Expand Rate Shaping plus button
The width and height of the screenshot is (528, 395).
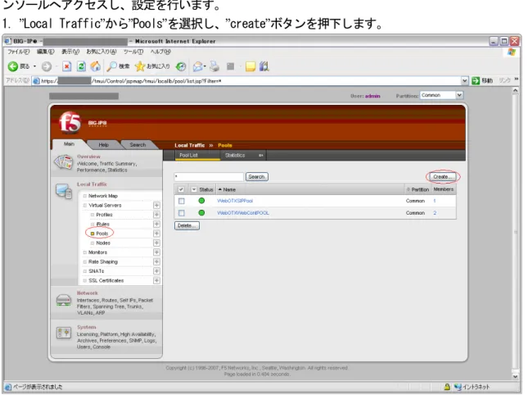click(x=156, y=261)
